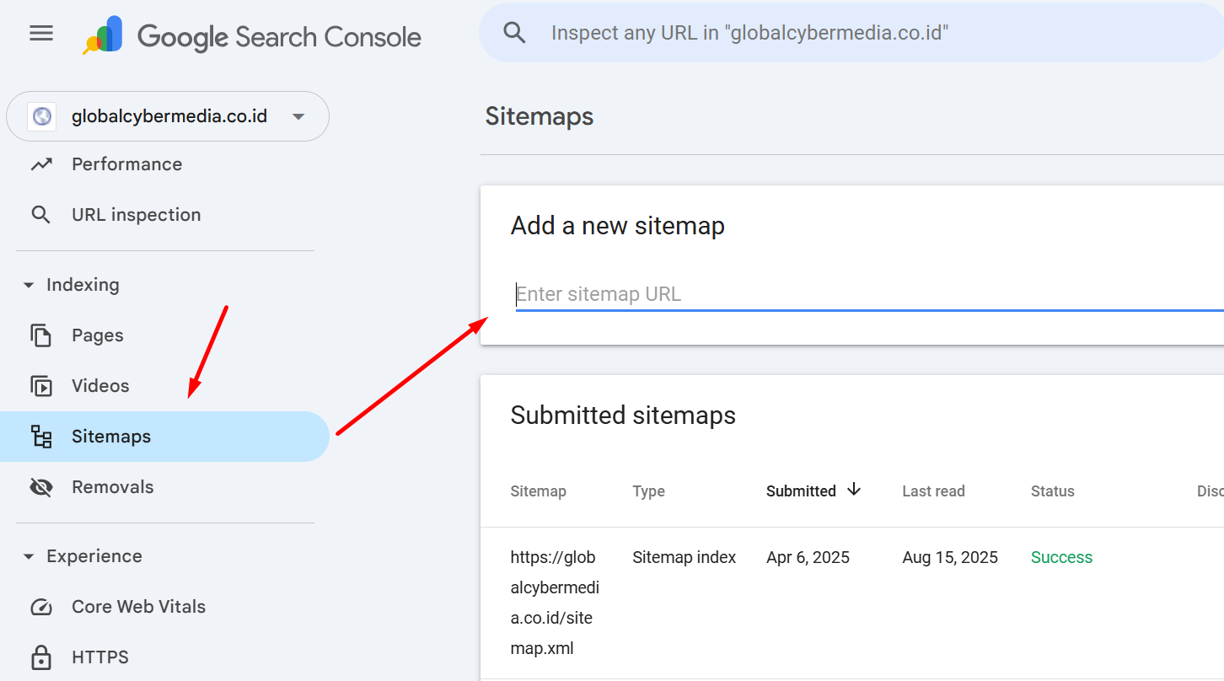Image resolution: width=1224 pixels, height=681 pixels.
Task: Click the Last read column header
Action: (x=933, y=491)
